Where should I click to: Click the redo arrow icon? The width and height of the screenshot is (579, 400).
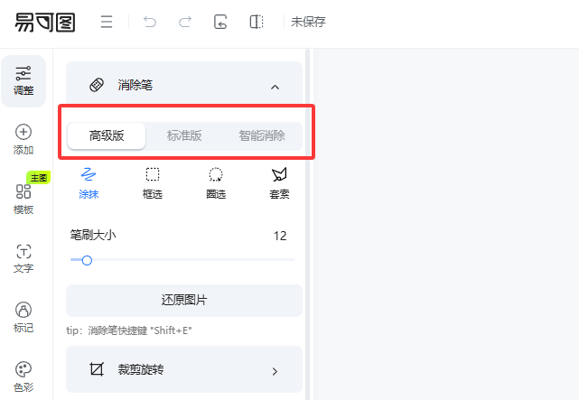[185, 23]
